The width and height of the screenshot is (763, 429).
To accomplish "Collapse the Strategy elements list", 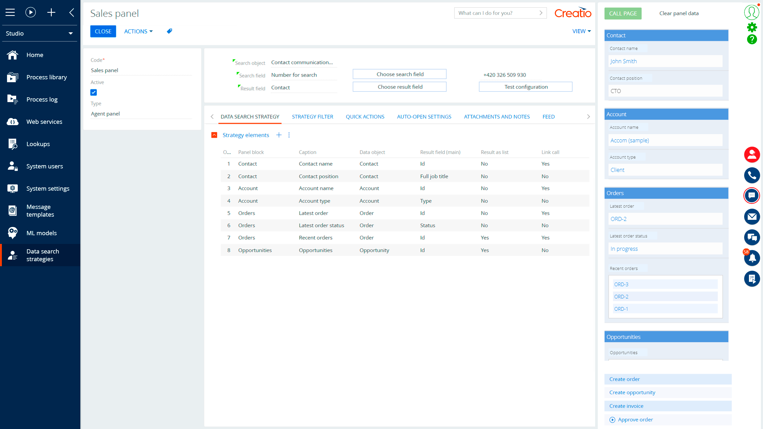I will (214, 135).
